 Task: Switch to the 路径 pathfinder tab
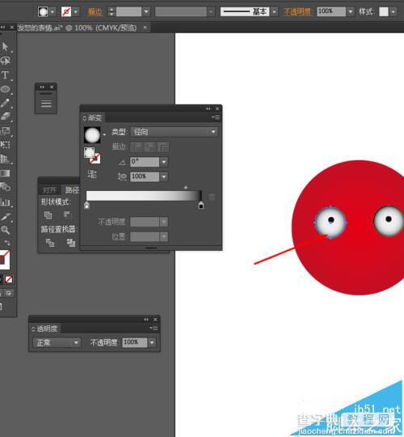(72, 190)
